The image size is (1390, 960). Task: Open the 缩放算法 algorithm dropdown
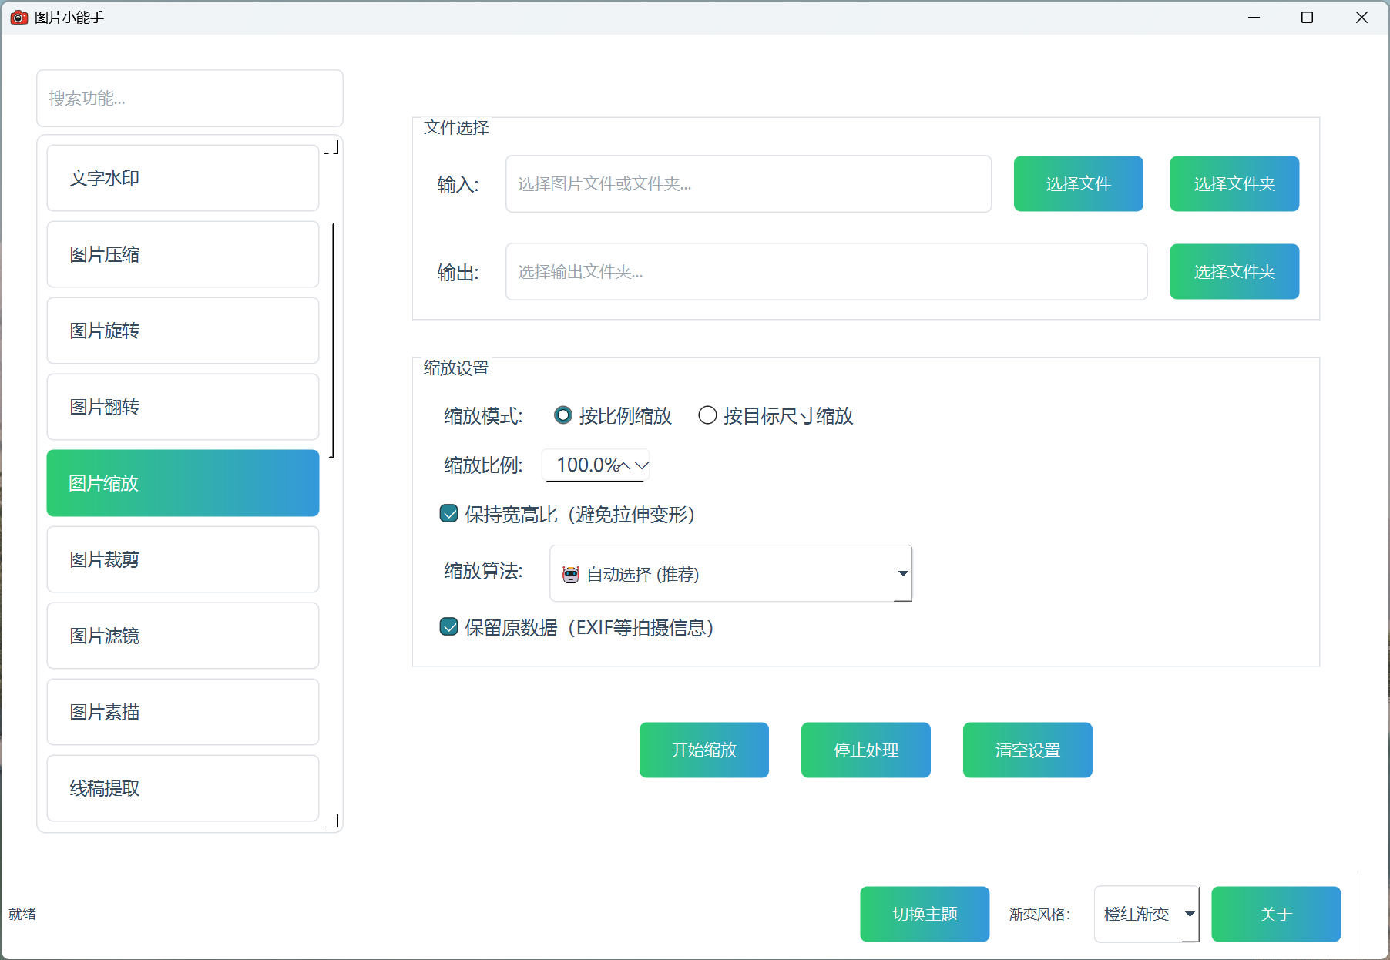coord(901,573)
